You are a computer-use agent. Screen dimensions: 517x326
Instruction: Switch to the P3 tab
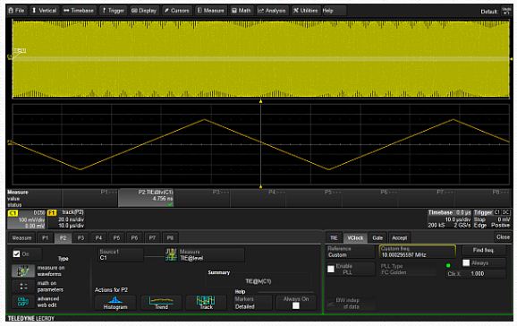(x=81, y=238)
